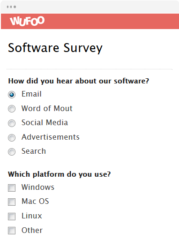
Task: Choose the Word of Mout radio button
Action: [x=12, y=109]
